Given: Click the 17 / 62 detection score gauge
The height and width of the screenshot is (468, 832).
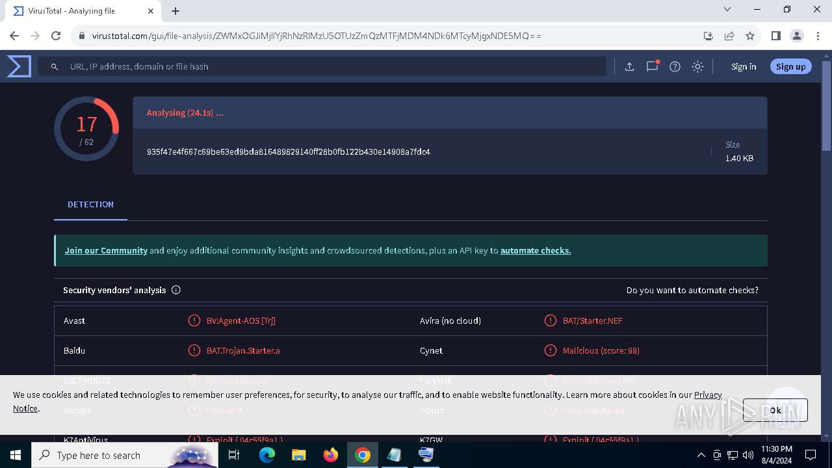Looking at the screenshot, I should (x=86, y=129).
